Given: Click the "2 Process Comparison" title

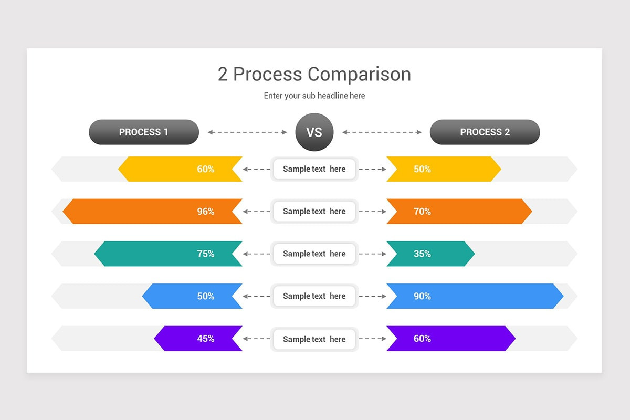Looking at the screenshot, I should click(314, 74).
